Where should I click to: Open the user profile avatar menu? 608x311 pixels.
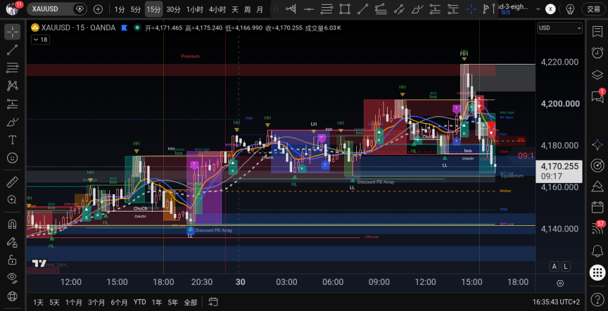[x=12, y=8]
